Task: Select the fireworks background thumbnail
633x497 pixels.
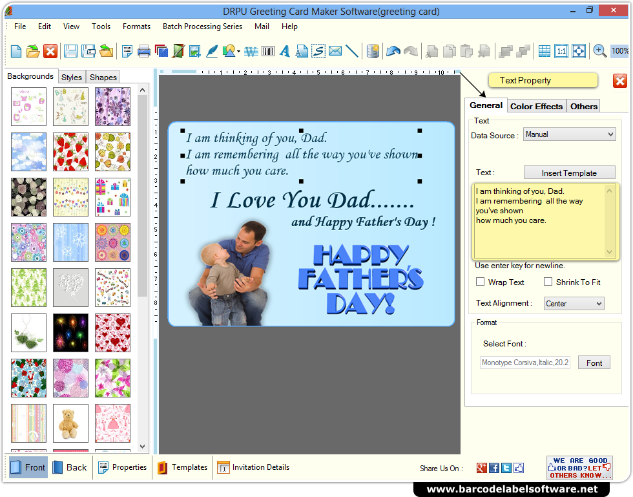Action: (x=70, y=333)
